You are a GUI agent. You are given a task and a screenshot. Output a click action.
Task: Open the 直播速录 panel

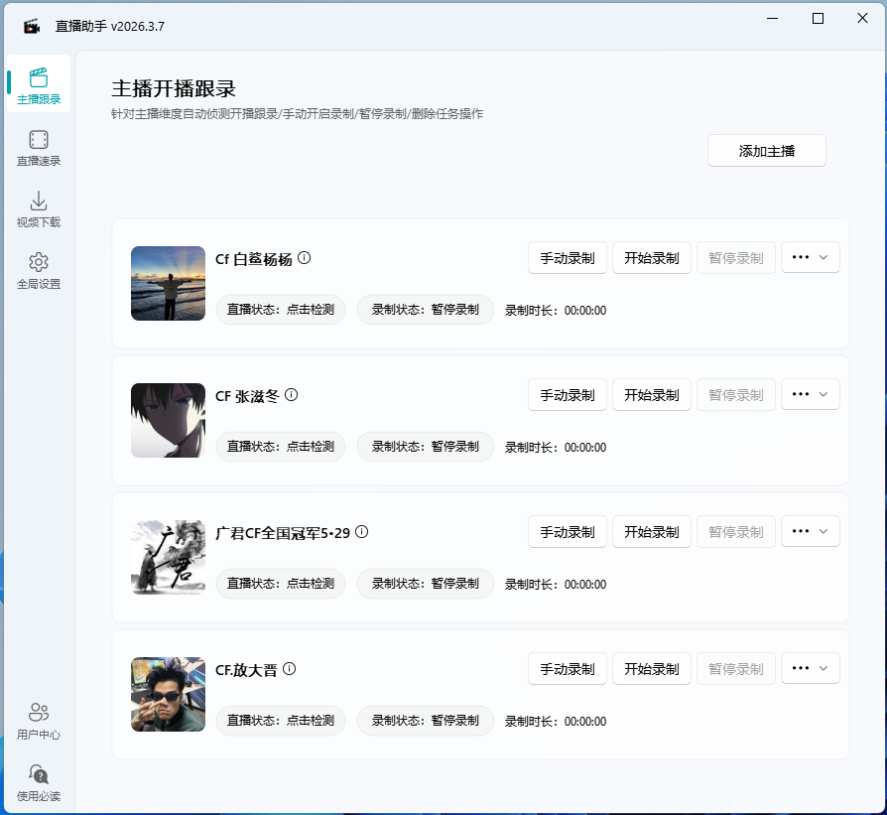(x=38, y=147)
